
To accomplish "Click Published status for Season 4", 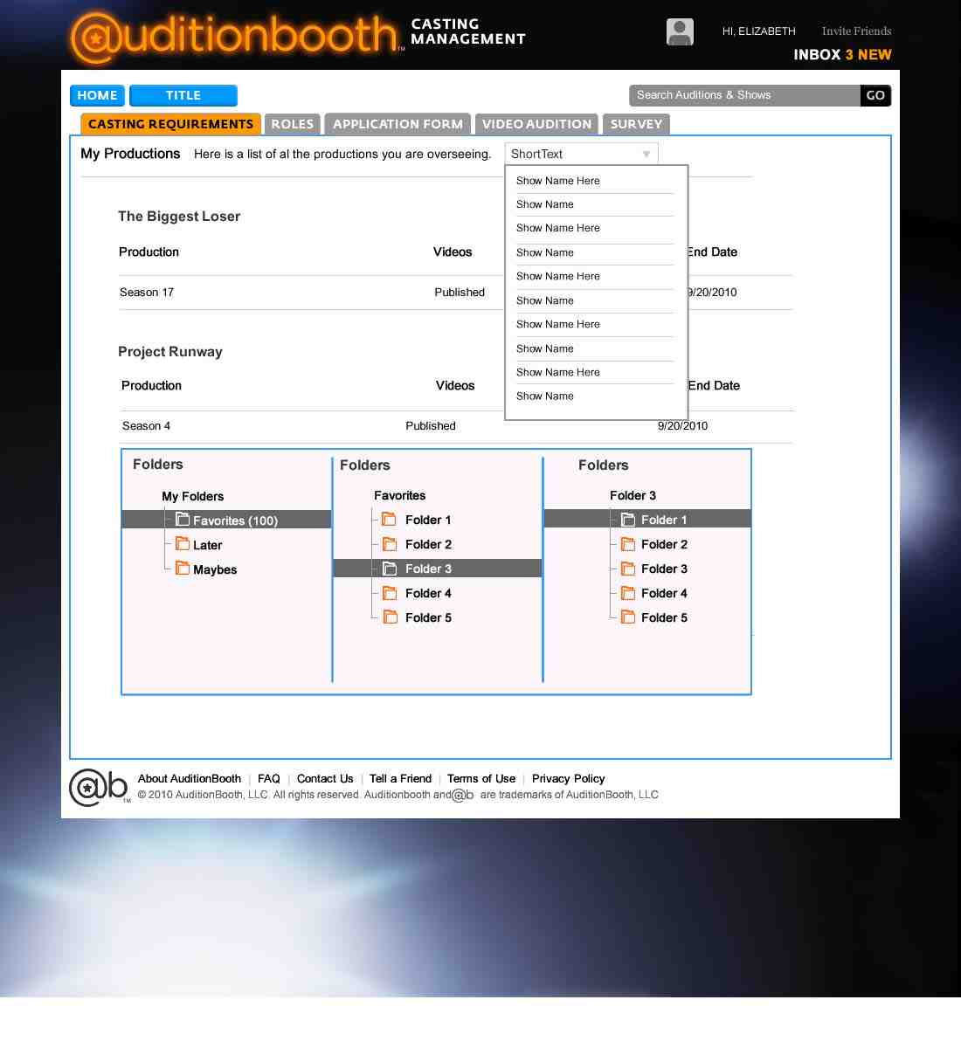I will tap(431, 425).
